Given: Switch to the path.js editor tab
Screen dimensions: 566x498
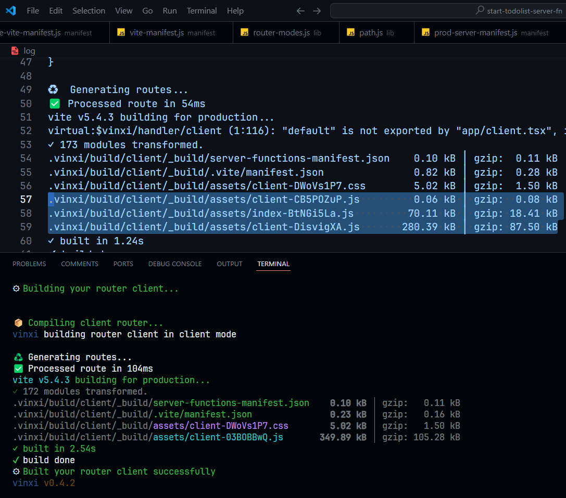Looking at the screenshot, I should coord(376,32).
